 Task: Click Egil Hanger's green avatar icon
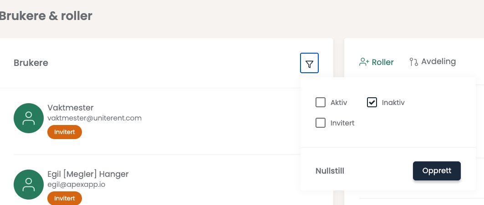29,185
